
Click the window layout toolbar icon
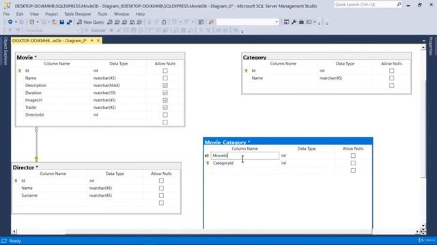pos(309,22)
